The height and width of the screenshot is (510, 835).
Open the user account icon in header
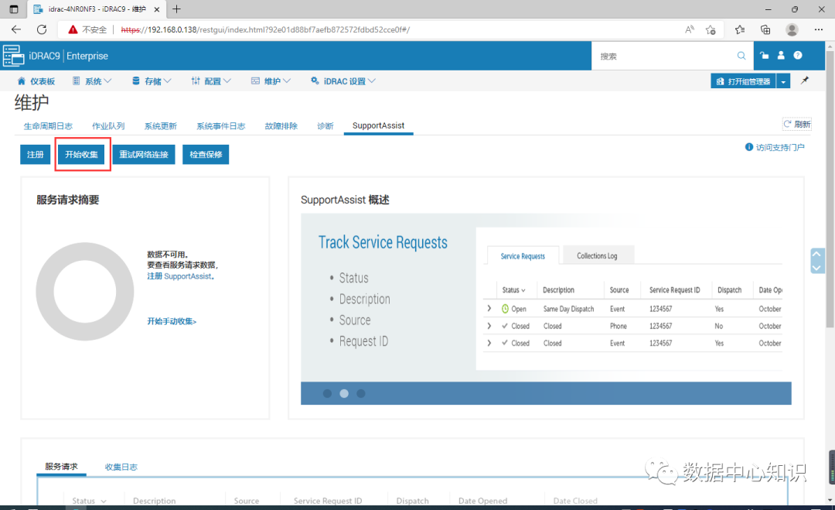[x=781, y=56]
